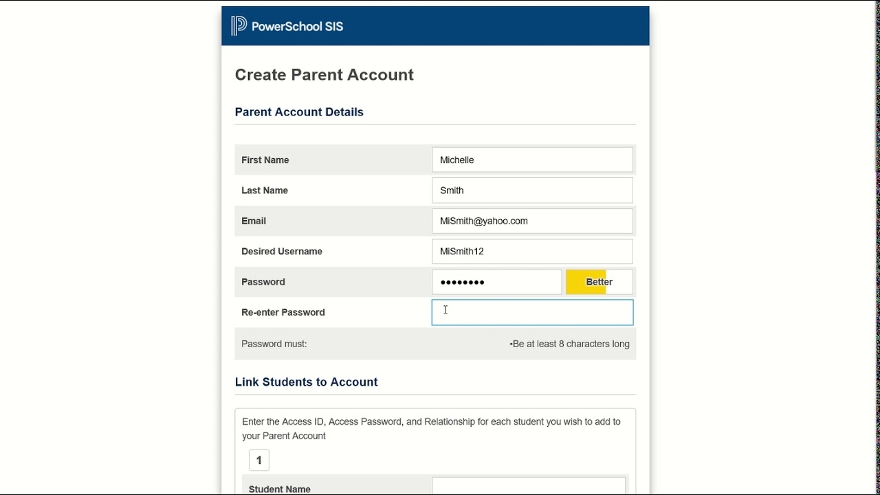Click the PowerSchool SIS header title
Screen dimensions: 880x495
click(x=297, y=27)
